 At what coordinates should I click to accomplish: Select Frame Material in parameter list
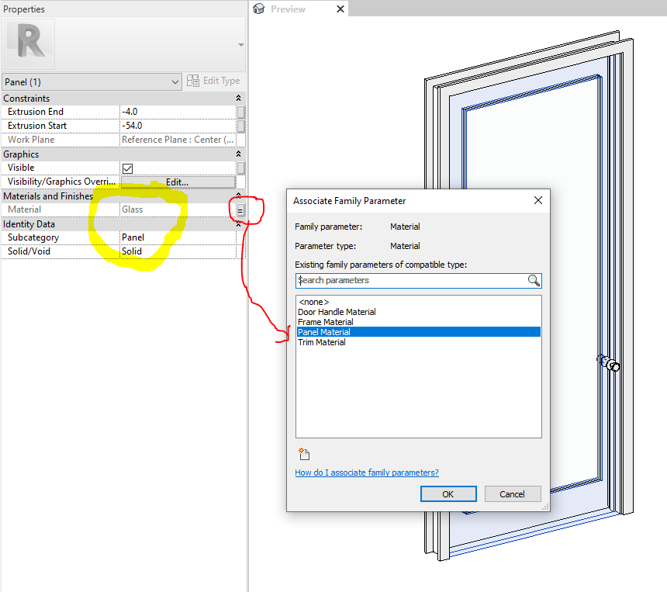point(326,322)
